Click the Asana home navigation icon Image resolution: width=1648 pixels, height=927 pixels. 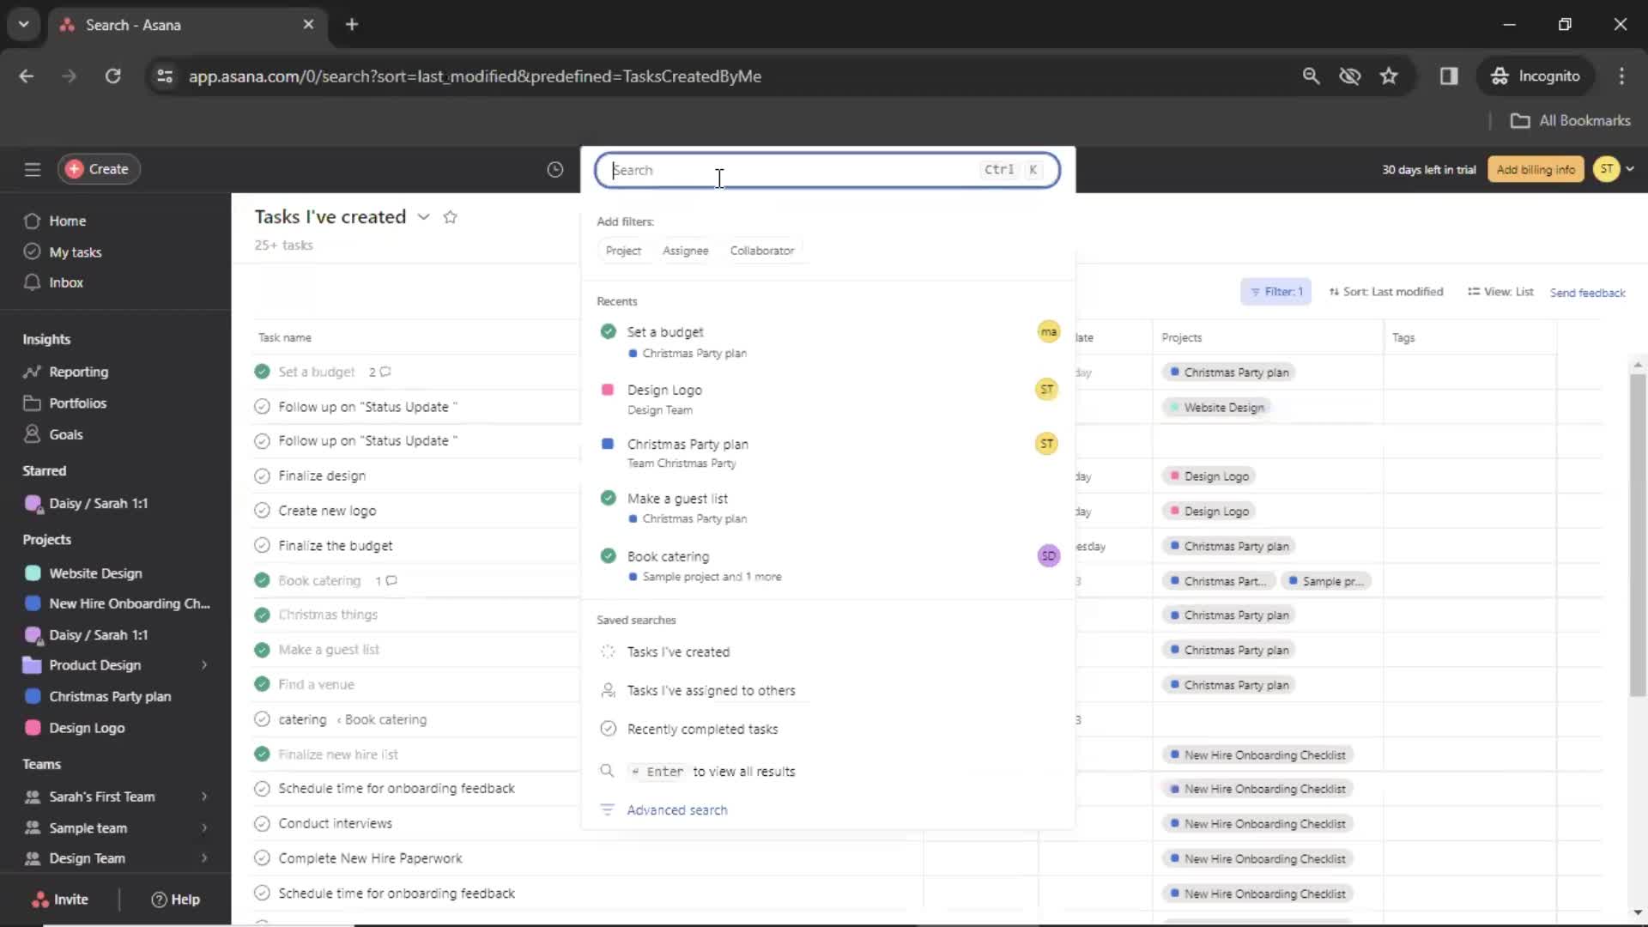click(33, 219)
